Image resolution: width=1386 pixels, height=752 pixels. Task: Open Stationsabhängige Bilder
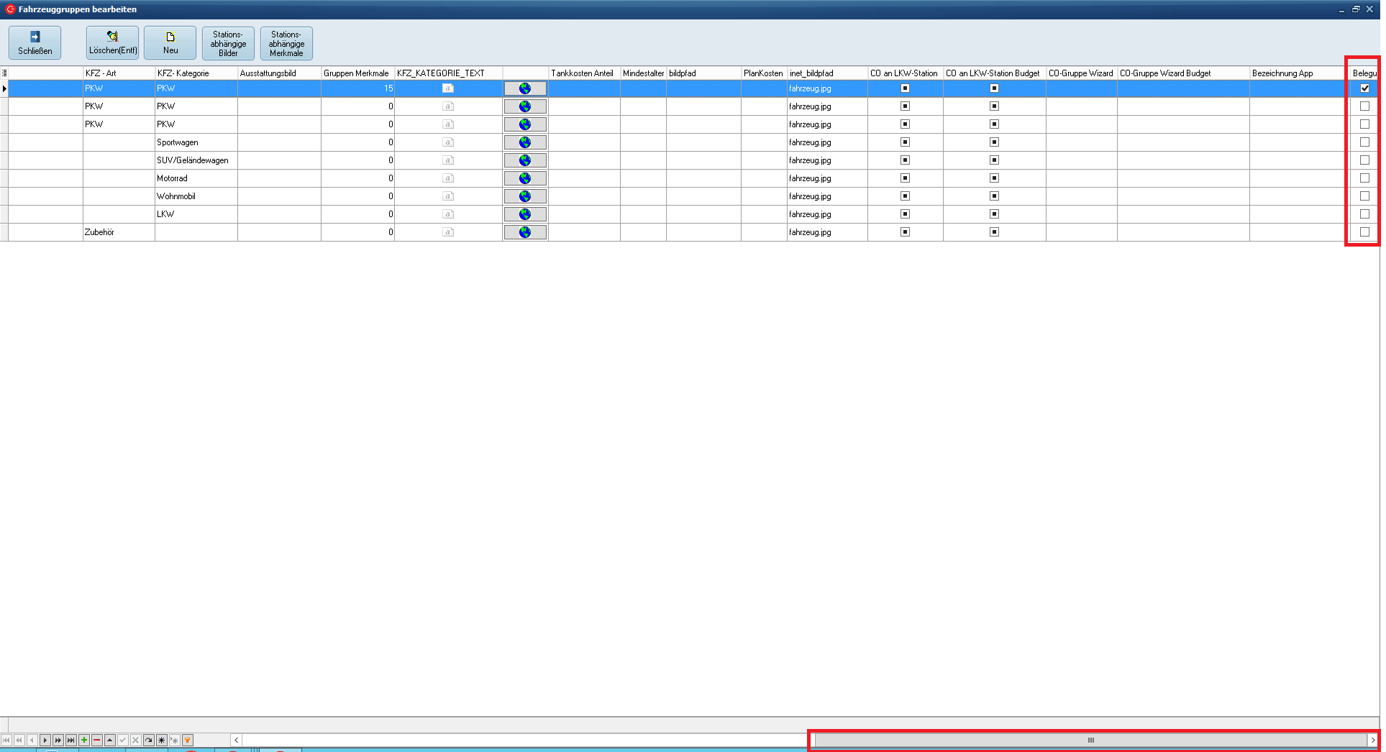[228, 43]
